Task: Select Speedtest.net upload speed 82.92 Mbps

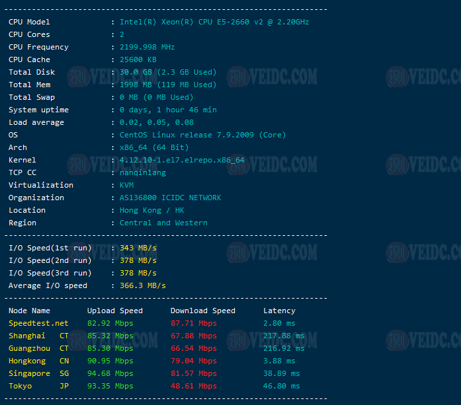Action: 110,323
